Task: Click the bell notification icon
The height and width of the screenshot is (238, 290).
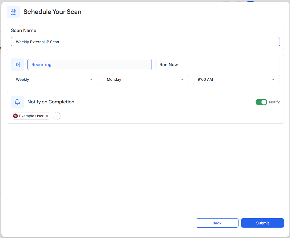Action: [x=17, y=102]
